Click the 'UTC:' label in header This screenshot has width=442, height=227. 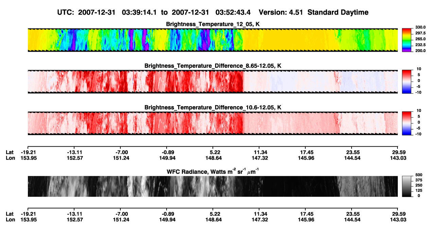[x=65, y=13]
